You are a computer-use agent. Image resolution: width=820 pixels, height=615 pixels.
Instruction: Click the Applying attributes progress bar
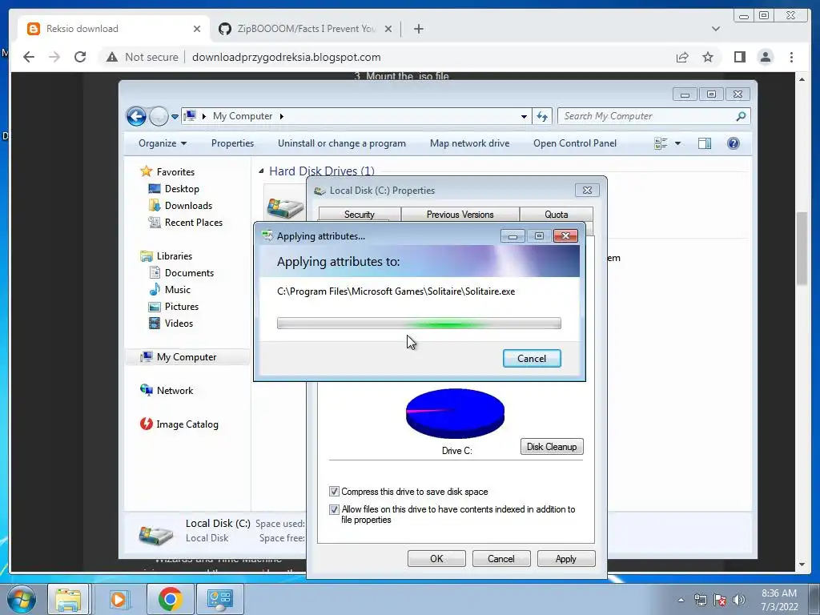(x=419, y=324)
